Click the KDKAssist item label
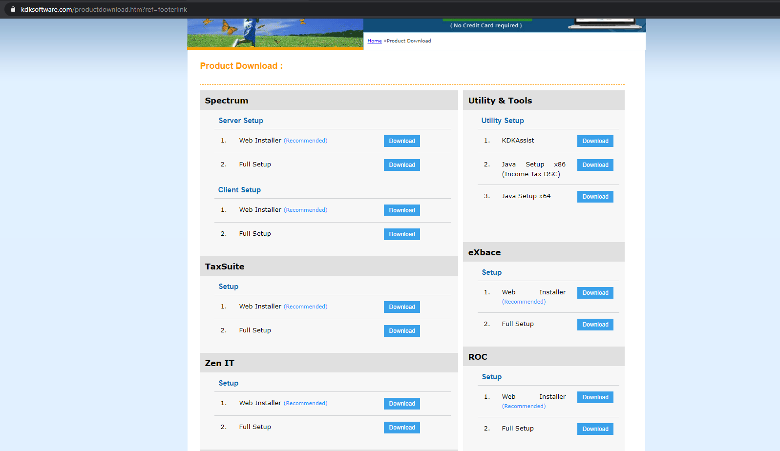Screen dimensions: 780x451 tap(518, 141)
